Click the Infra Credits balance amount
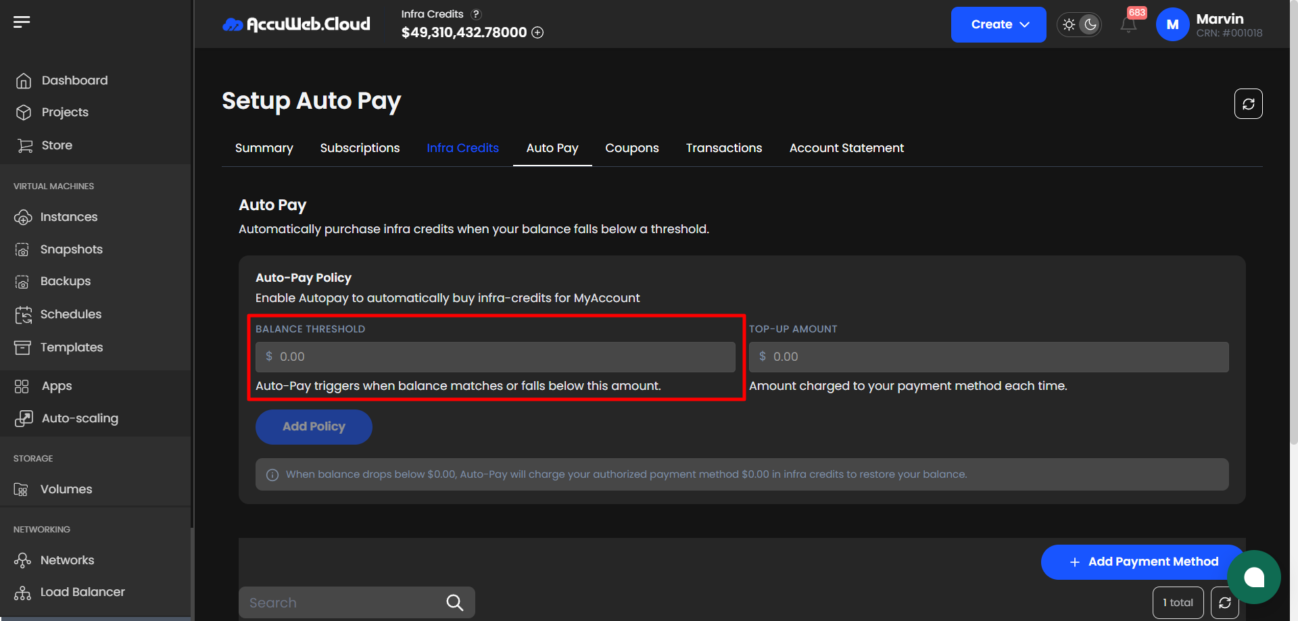The height and width of the screenshot is (621, 1298). [464, 32]
